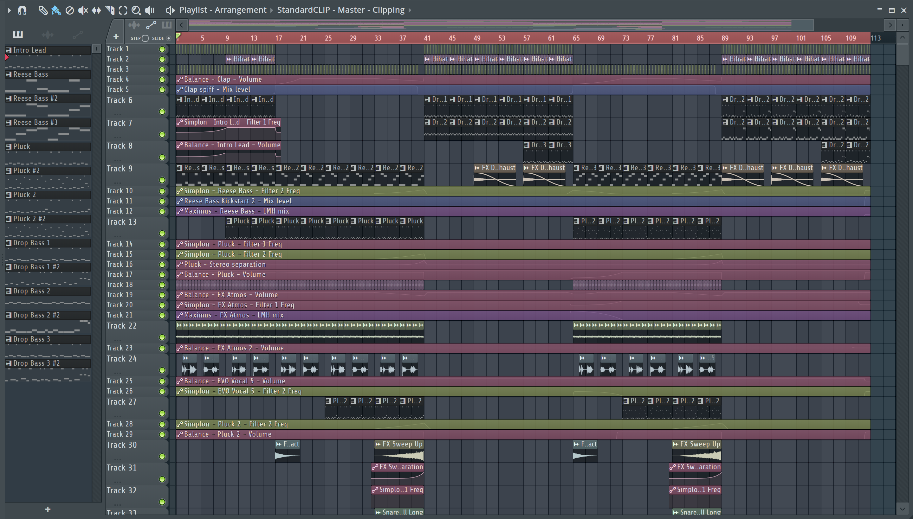
Task: Show audio clips tab in picker
Action: (x=48, y=35)
